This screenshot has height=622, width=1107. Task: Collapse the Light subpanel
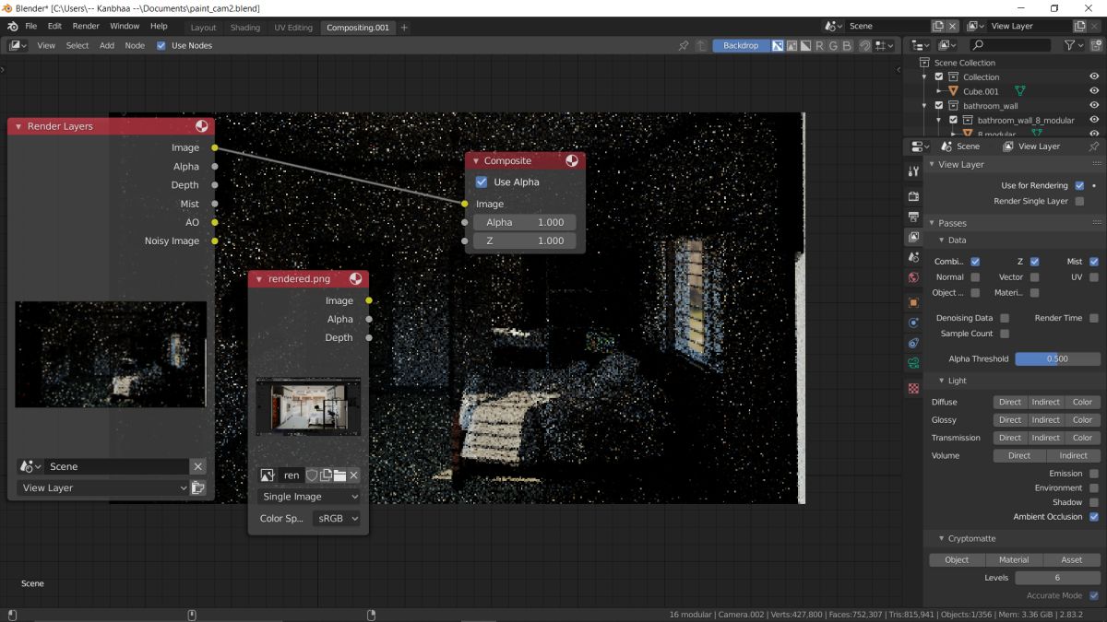(x=941, y=381)
